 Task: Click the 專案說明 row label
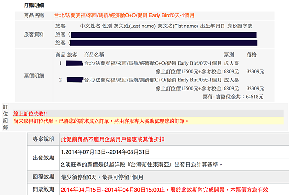pyautogui.click(x=43, y=139)
